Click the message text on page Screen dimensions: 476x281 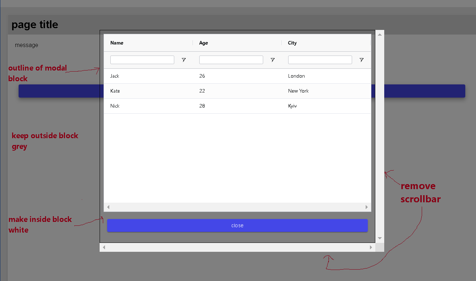click(x=26, y=45)
